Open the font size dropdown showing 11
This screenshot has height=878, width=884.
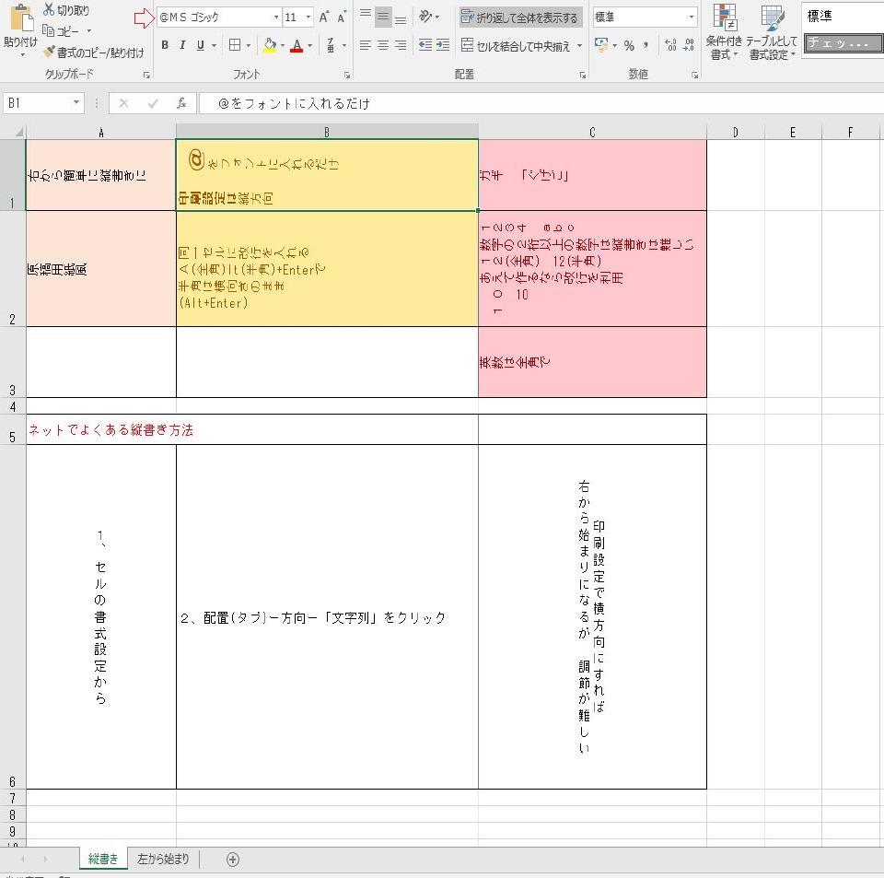(x=308, y=18)
